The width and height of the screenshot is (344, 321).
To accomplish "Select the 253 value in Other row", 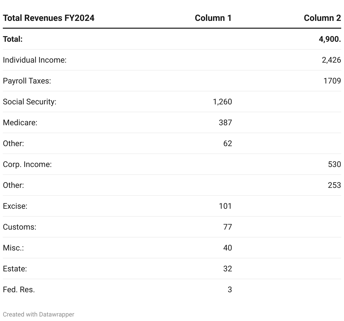I will click(334, 185).
